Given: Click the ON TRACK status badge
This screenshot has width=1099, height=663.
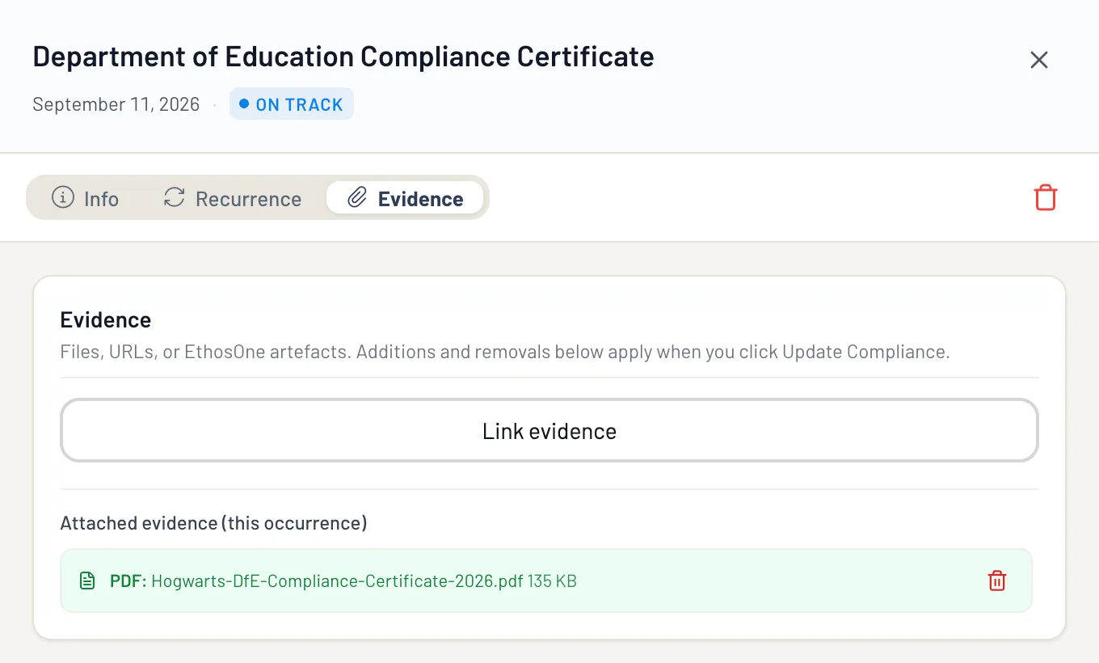Looking at the screenshot, I should point(292,104).
